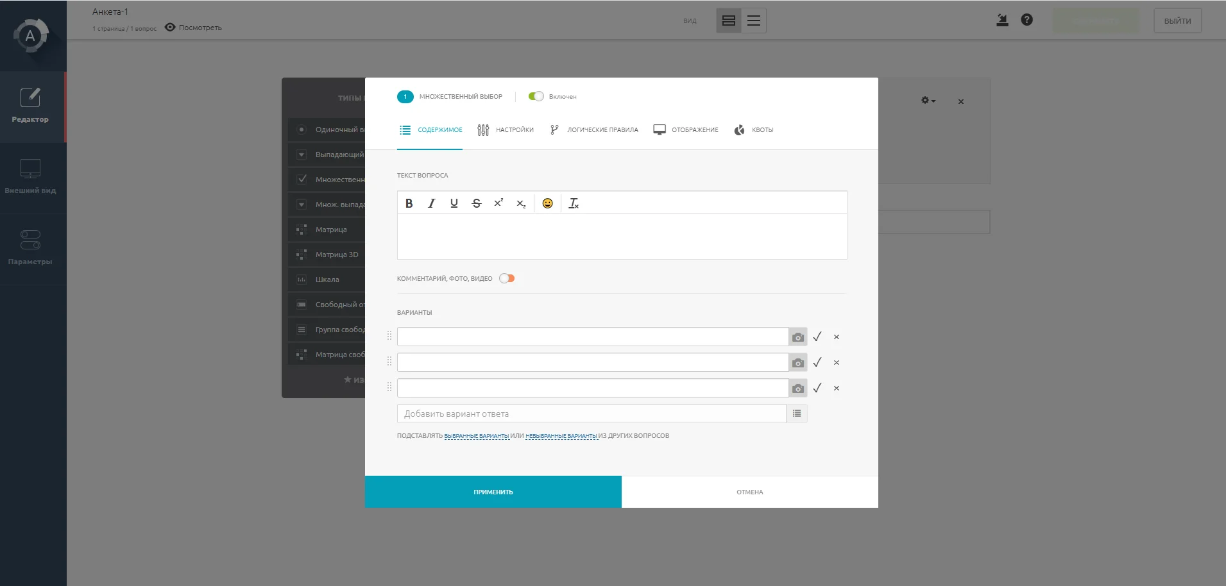Select the compact list view mode icon

click(x=754, y=21)
